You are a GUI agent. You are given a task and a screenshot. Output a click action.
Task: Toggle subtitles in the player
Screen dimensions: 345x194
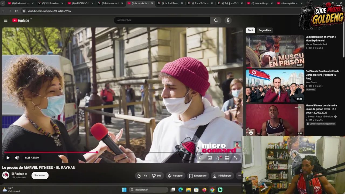(x=210, y=158)
